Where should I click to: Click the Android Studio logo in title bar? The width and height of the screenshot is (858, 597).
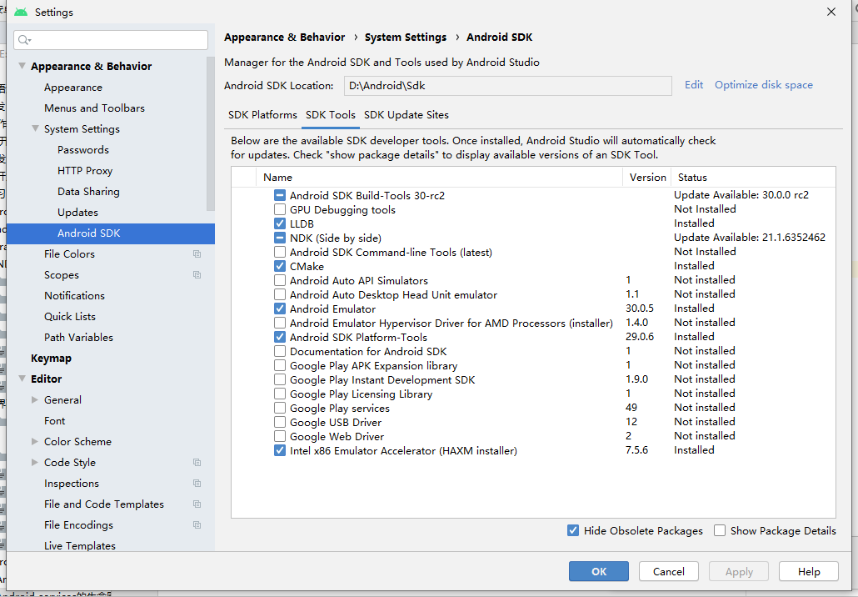tap(21, 13)
